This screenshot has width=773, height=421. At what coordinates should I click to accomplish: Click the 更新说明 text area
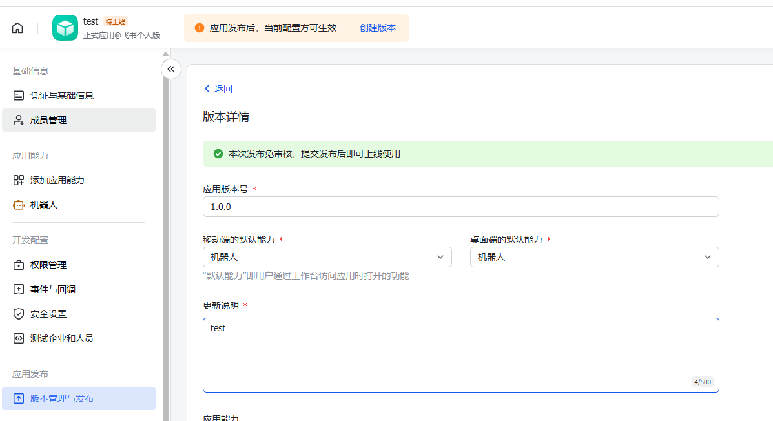click(460, 354)
